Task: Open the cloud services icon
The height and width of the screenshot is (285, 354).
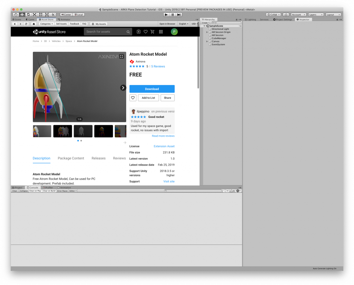Action: (286, 15)
